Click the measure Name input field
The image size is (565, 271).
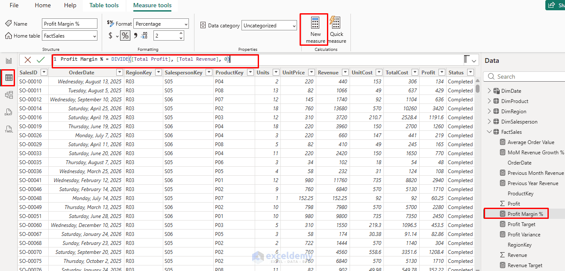click(70, 24)
